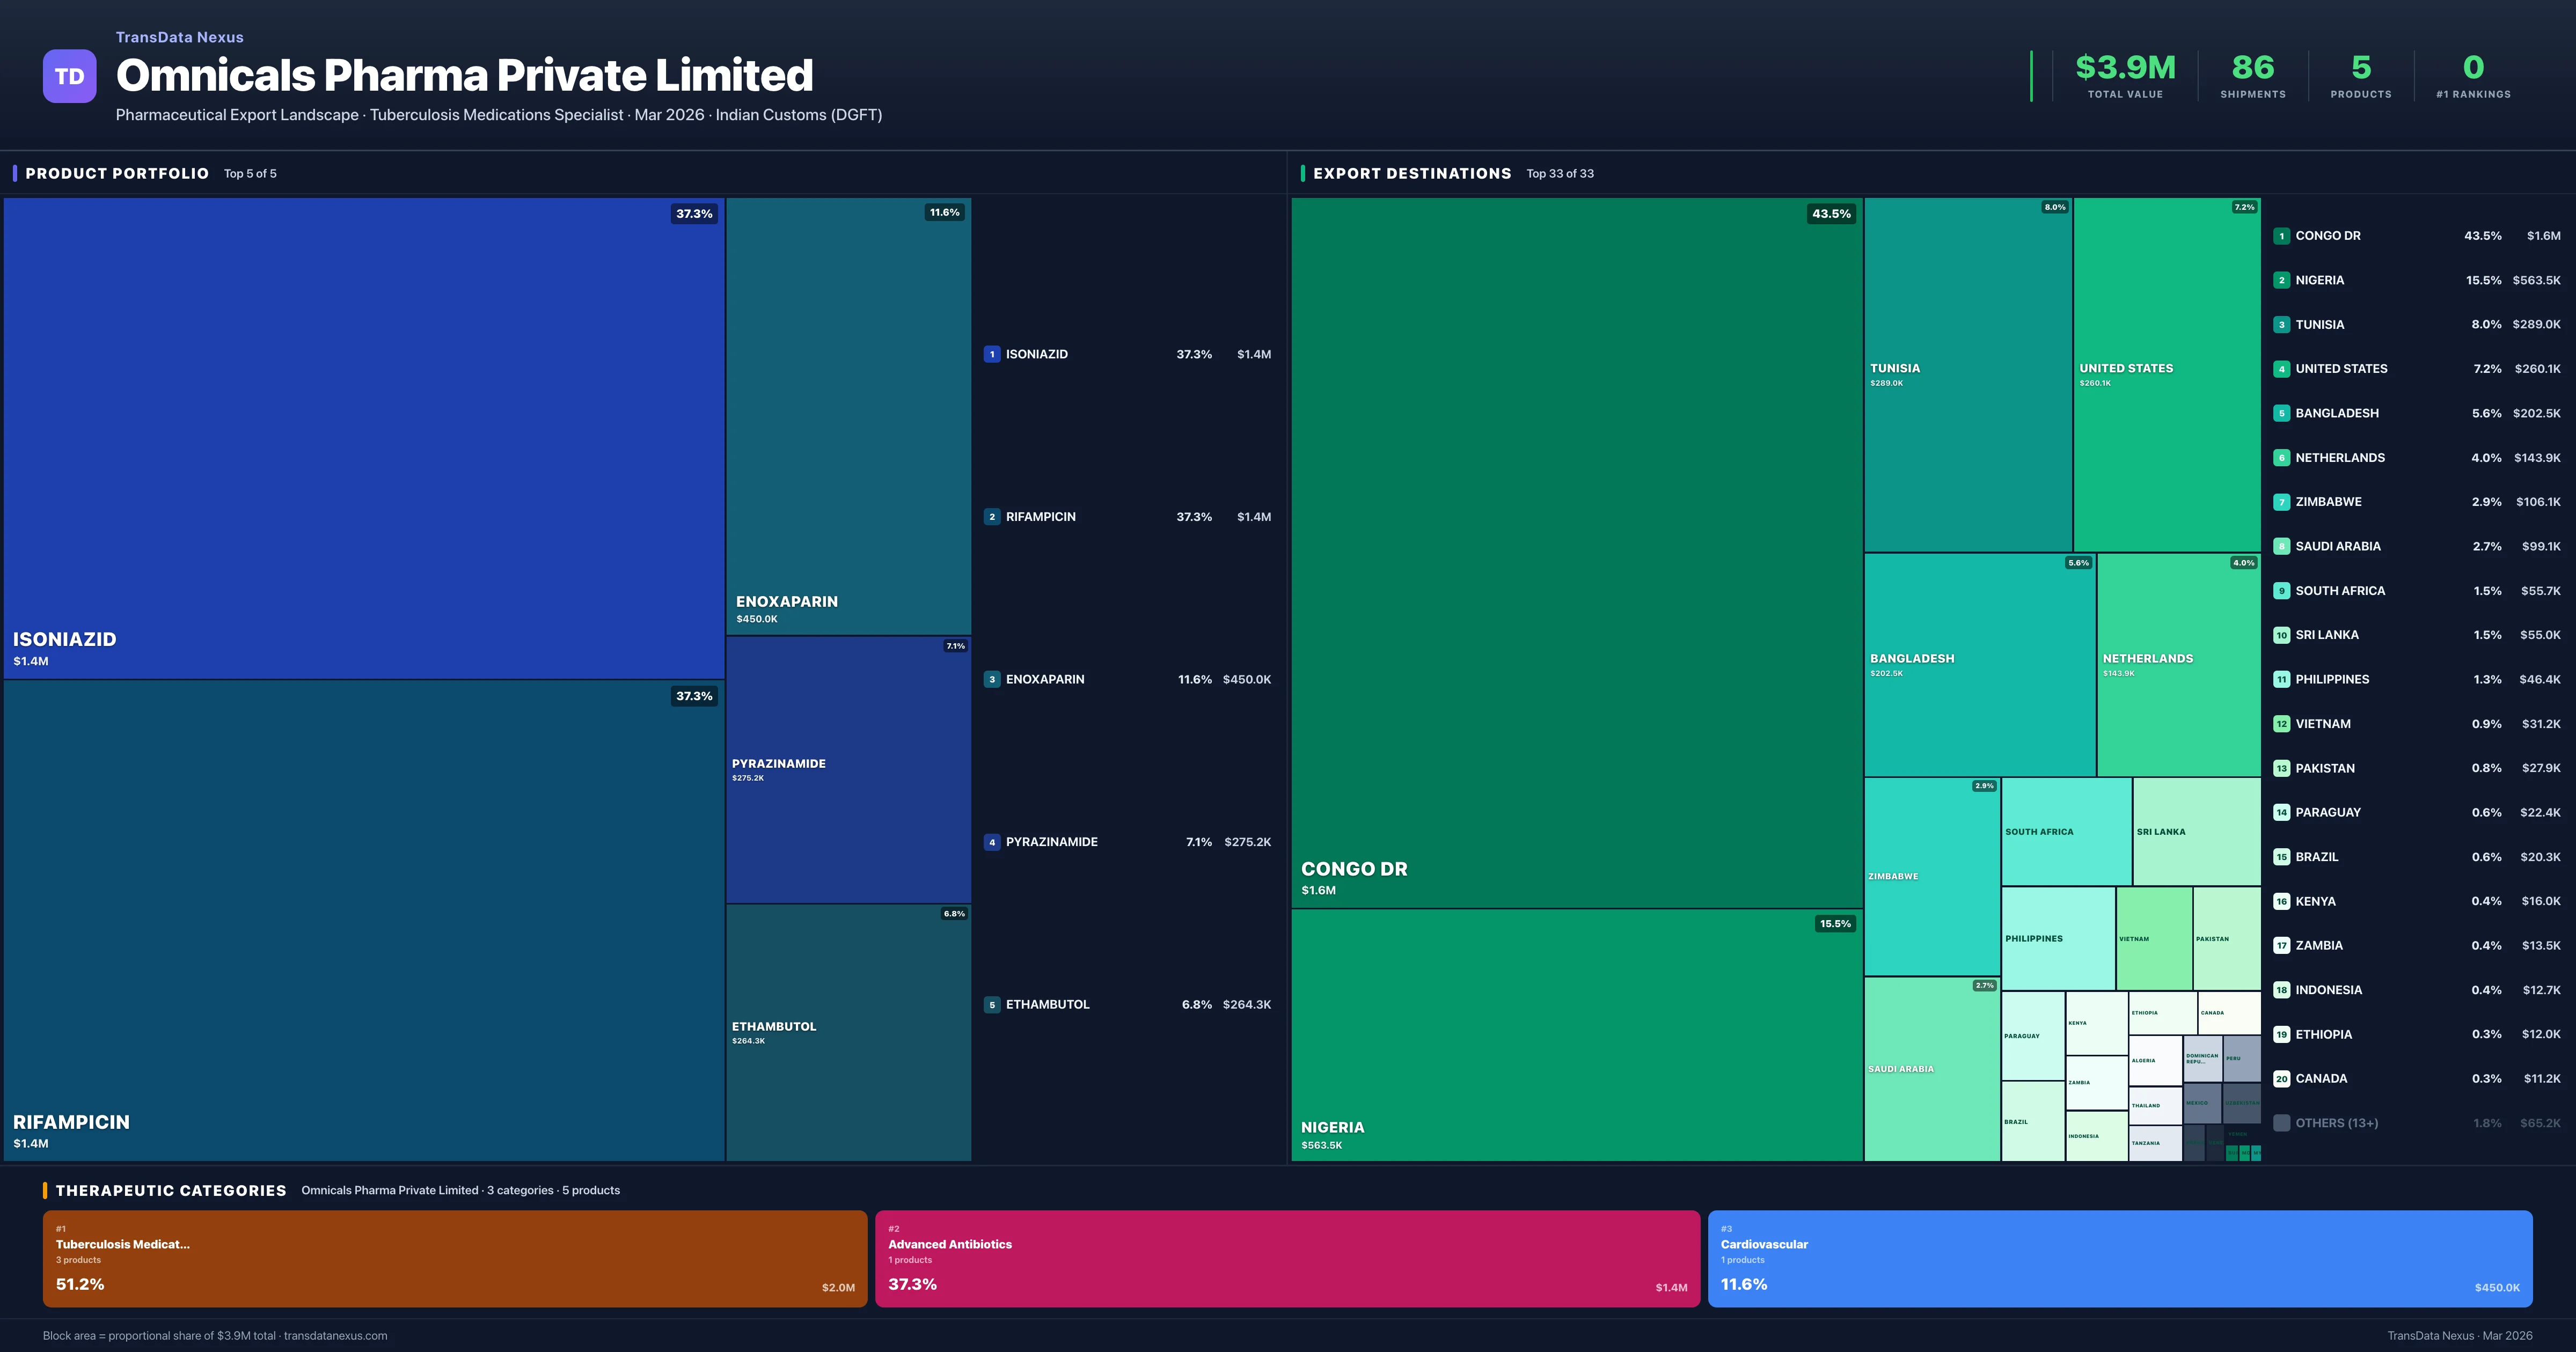Click the transdatanexus.com footer link
The width and height of the screenshot is (2576, 1352).
335,1335
